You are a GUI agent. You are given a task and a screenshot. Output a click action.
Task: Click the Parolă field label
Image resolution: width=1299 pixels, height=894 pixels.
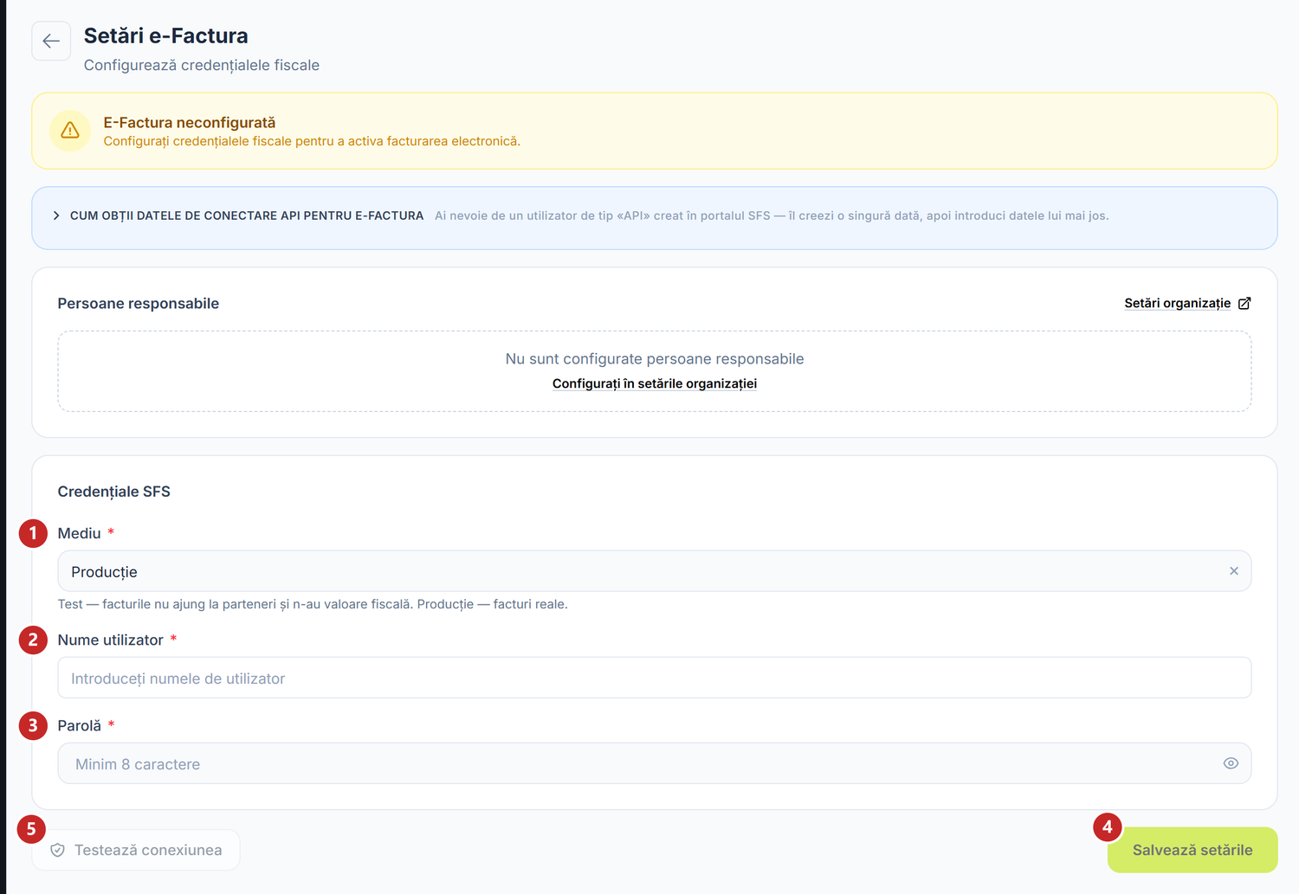[80, 726]
